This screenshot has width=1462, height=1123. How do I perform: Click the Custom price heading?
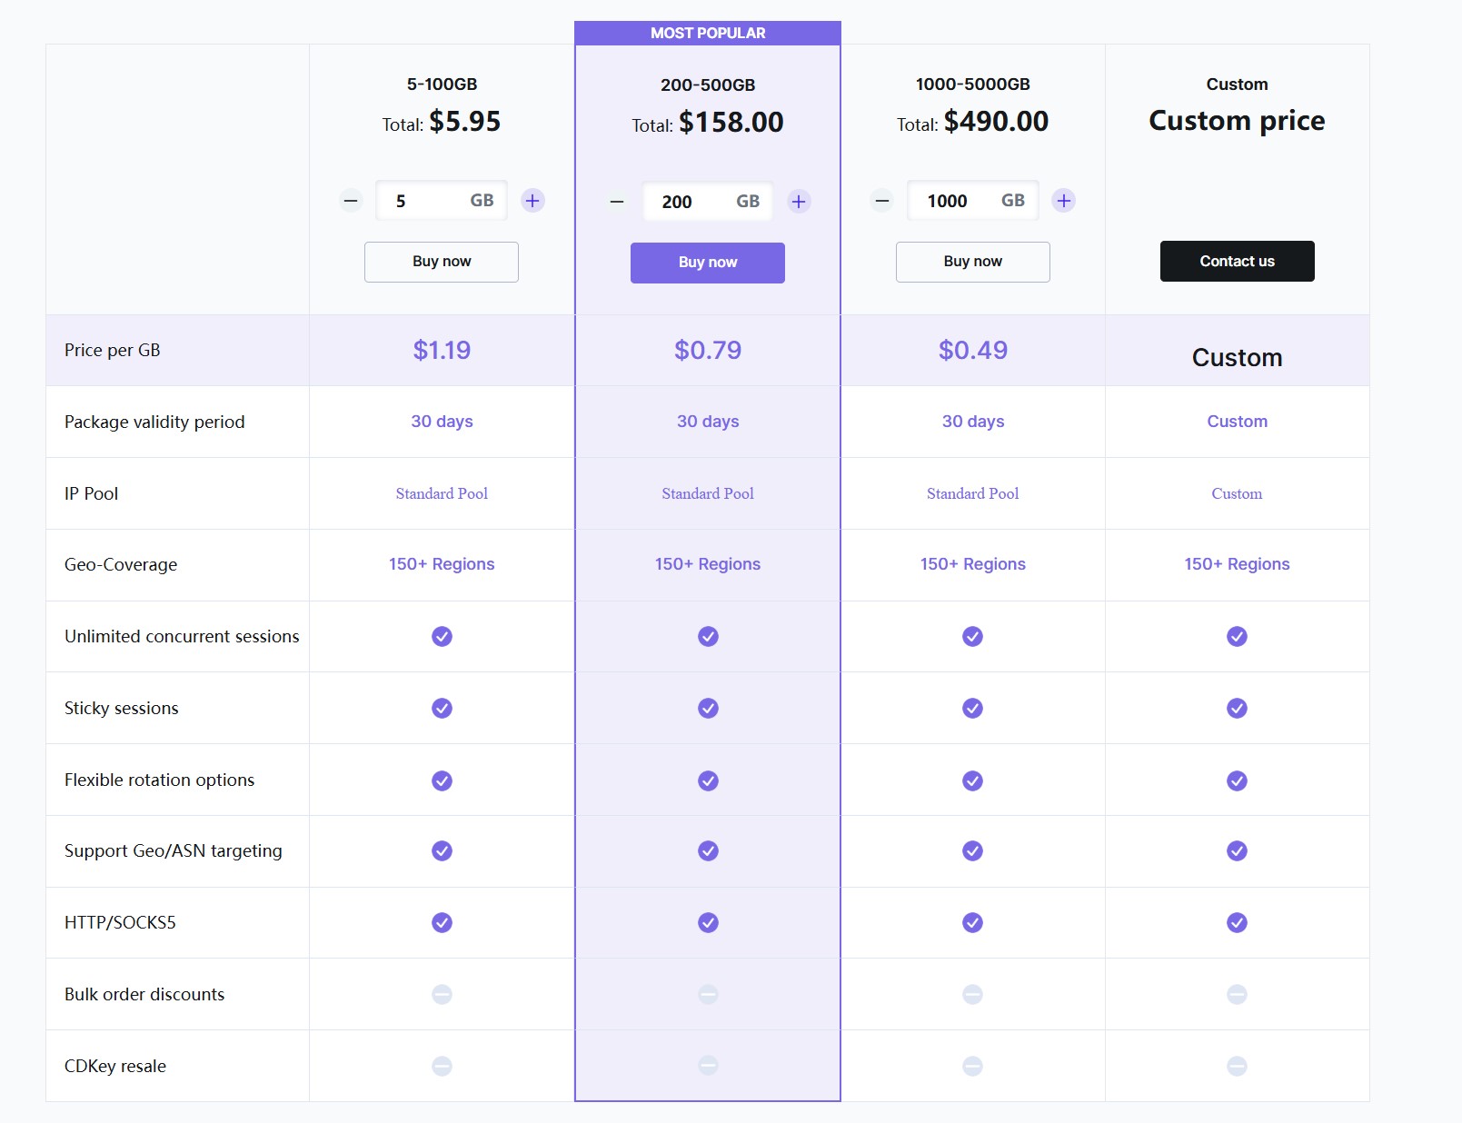coord(1237,121)
